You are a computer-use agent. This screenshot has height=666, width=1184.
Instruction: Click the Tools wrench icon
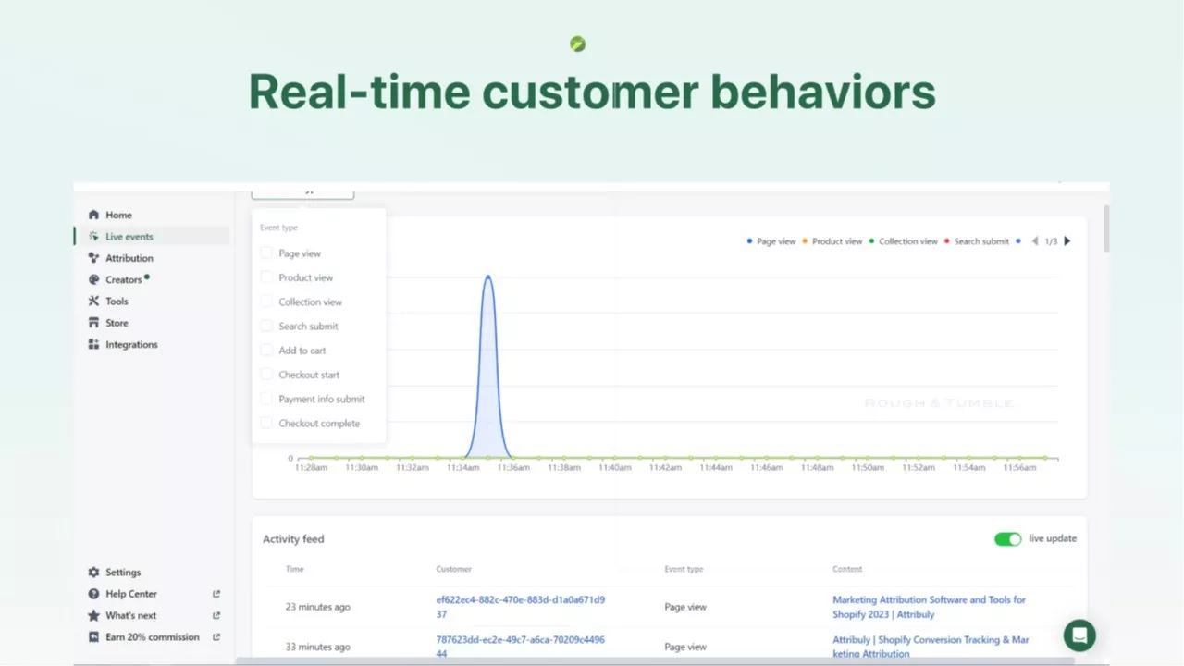[93, 302]
